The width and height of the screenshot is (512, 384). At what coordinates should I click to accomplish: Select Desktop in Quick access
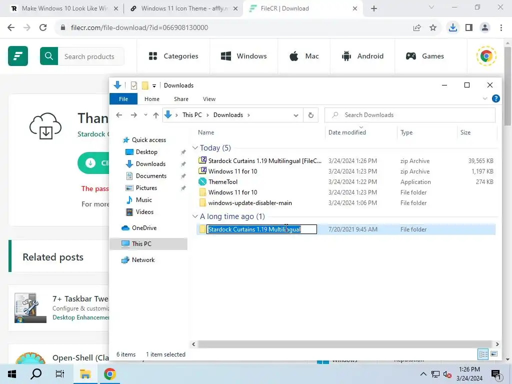[x=146, y=152]
